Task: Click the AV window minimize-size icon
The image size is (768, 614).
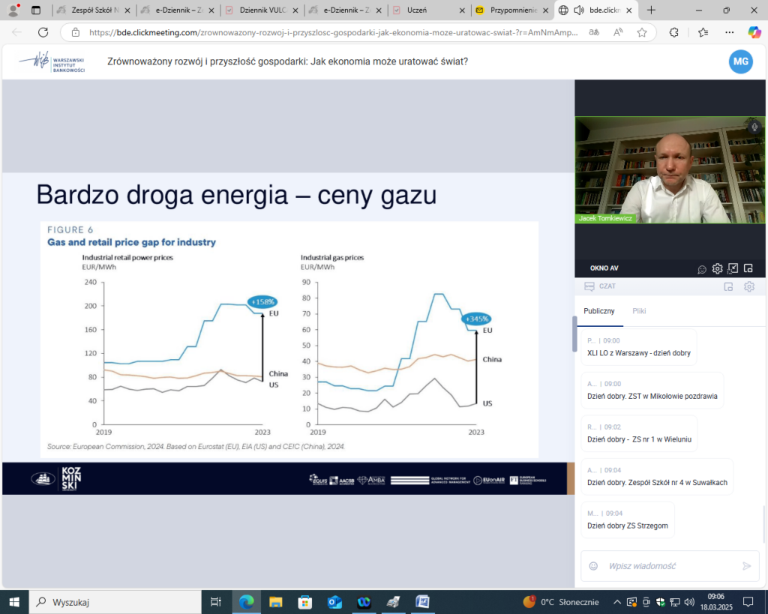Action: [x=733, y=268]
